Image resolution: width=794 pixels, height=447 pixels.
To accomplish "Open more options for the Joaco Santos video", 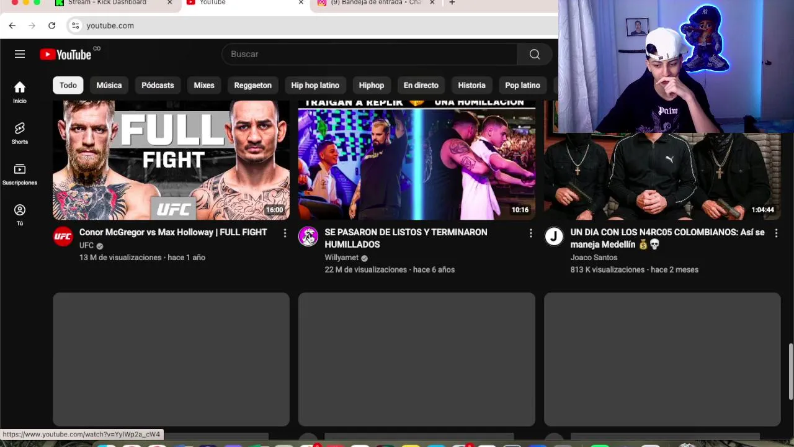I will [x=776, y=233].
